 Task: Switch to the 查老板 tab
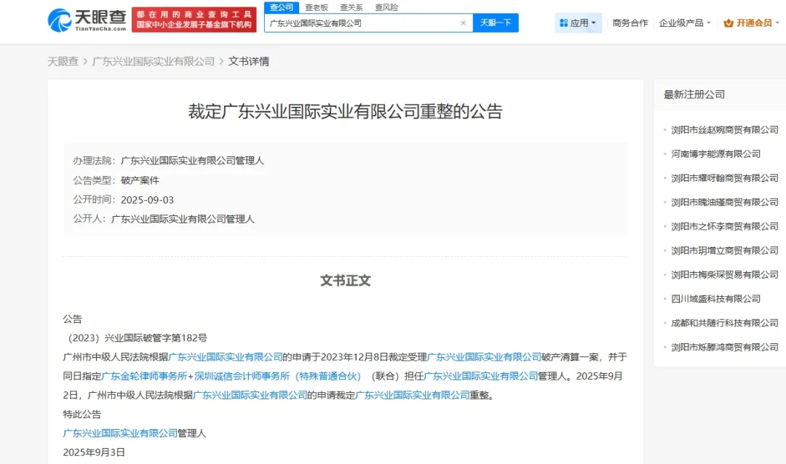tap(316, 7)
